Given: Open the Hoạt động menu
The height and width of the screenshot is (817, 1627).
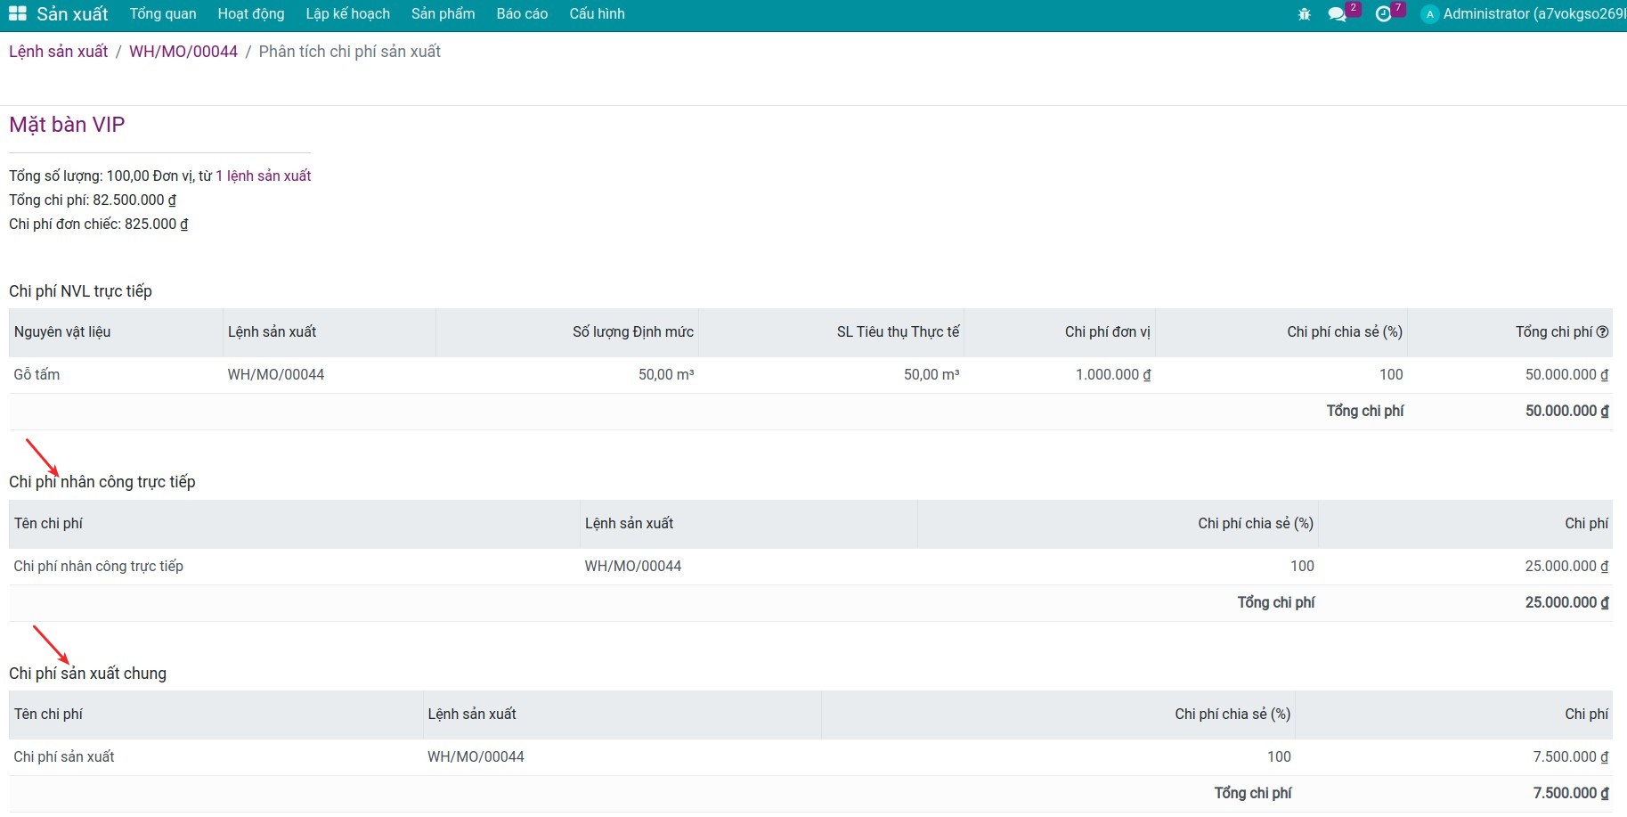Looking at the screenshot, I should point(251,14).
